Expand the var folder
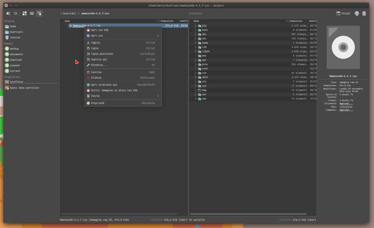The width and height of the screenshot is (374, 228). click(195, 99)
